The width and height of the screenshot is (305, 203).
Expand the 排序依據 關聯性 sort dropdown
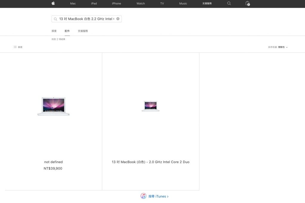[x=278, y=47]
